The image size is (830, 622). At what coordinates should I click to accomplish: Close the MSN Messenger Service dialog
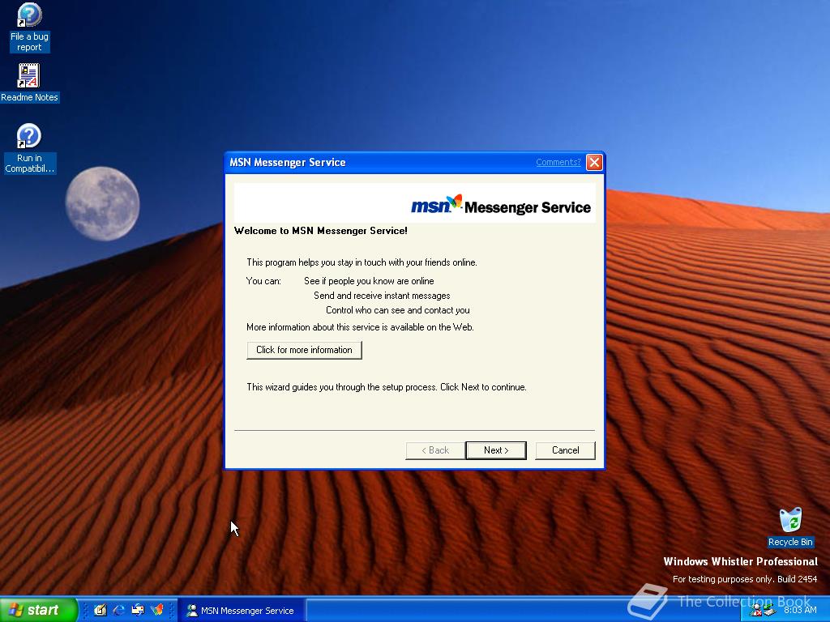point(594,162)
